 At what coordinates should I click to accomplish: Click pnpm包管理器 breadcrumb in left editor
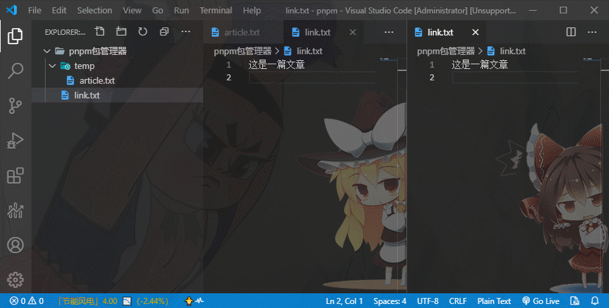point(243,51)
